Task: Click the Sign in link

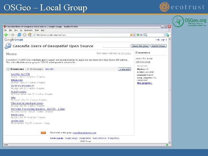Action: coord(164,40)
